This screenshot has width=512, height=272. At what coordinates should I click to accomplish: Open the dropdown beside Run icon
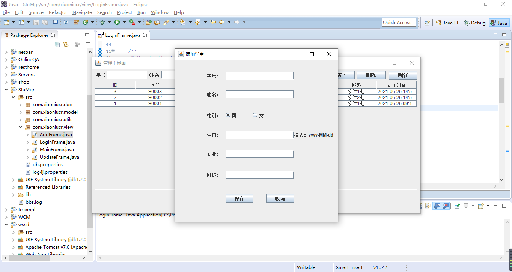point(124,22)
